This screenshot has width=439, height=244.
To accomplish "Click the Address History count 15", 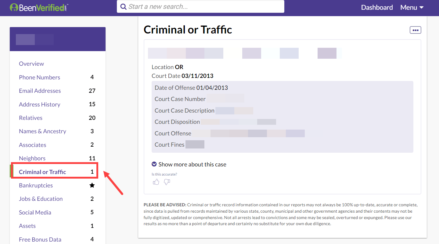I will pos(92,104).
